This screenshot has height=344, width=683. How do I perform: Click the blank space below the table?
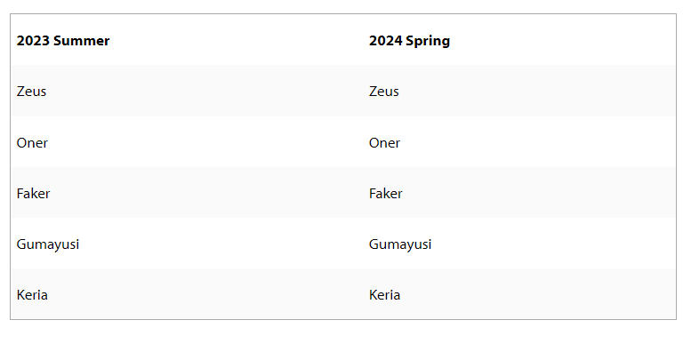pos(341,332)
